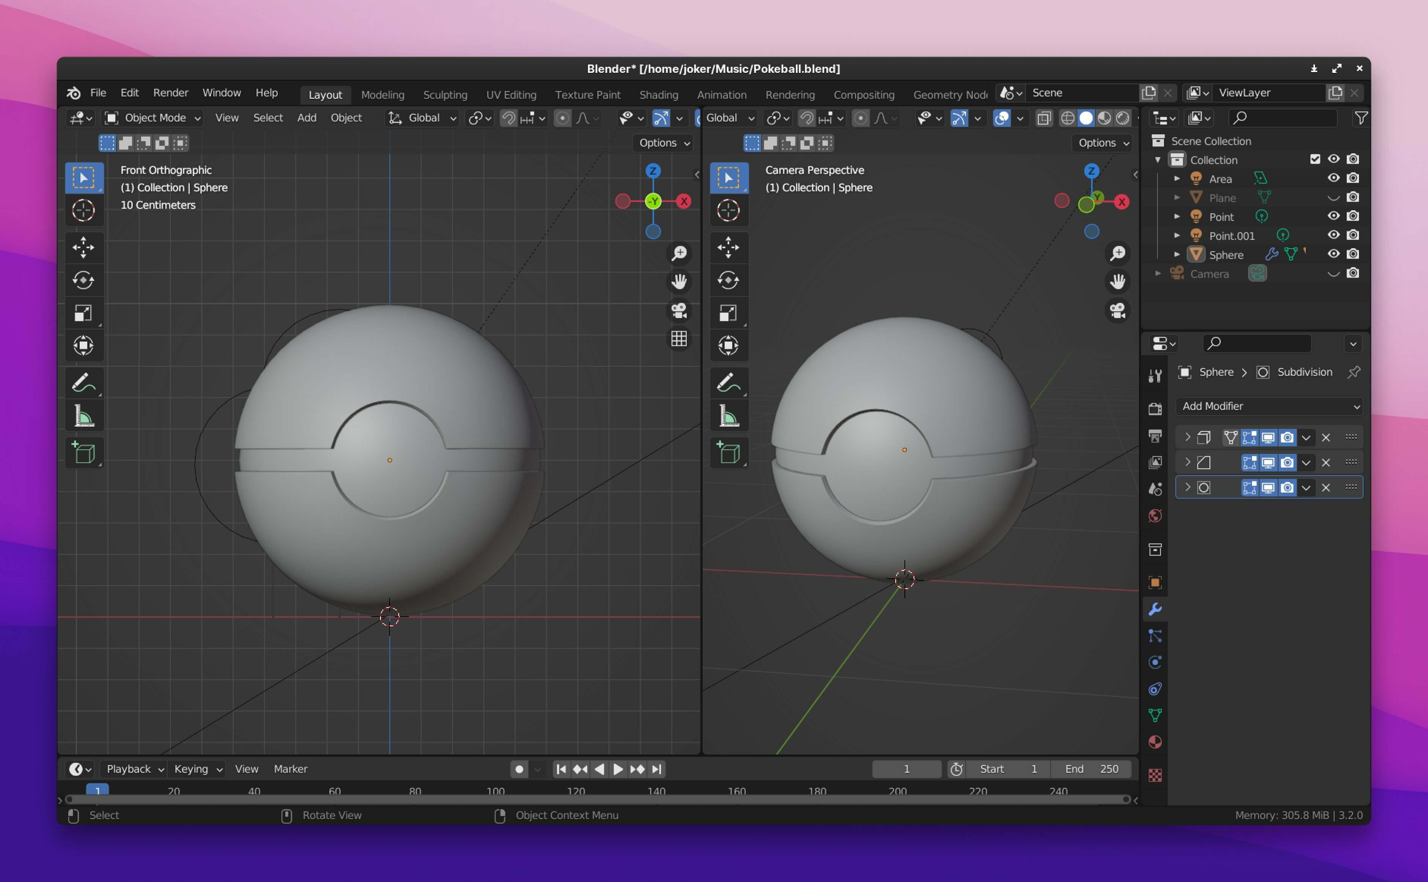Toggle visibility of the Area light
The height and width of the screenshot is (882, 1428).
click(1333, 178)
